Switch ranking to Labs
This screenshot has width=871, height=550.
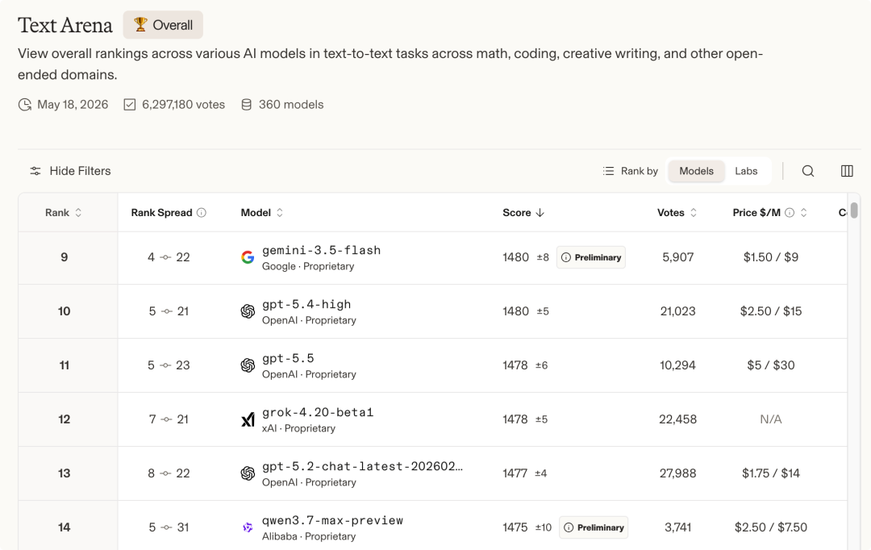click(746, 171)
